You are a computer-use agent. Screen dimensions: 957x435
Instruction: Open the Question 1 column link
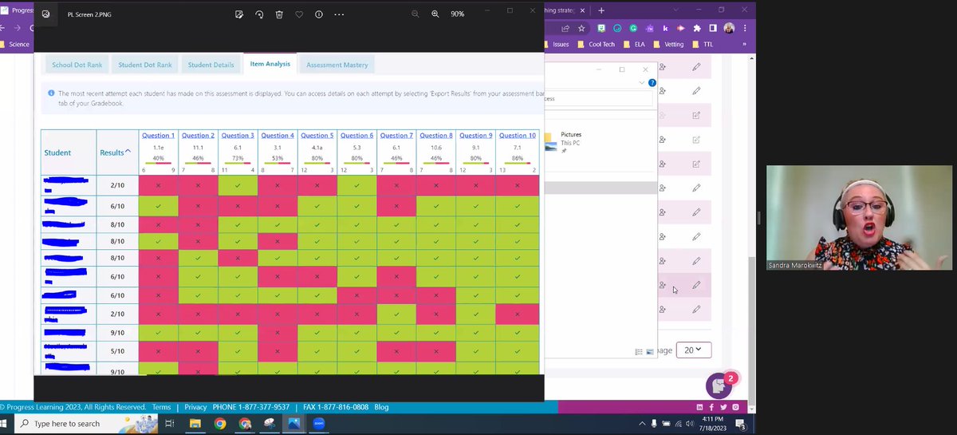[158, 136]
